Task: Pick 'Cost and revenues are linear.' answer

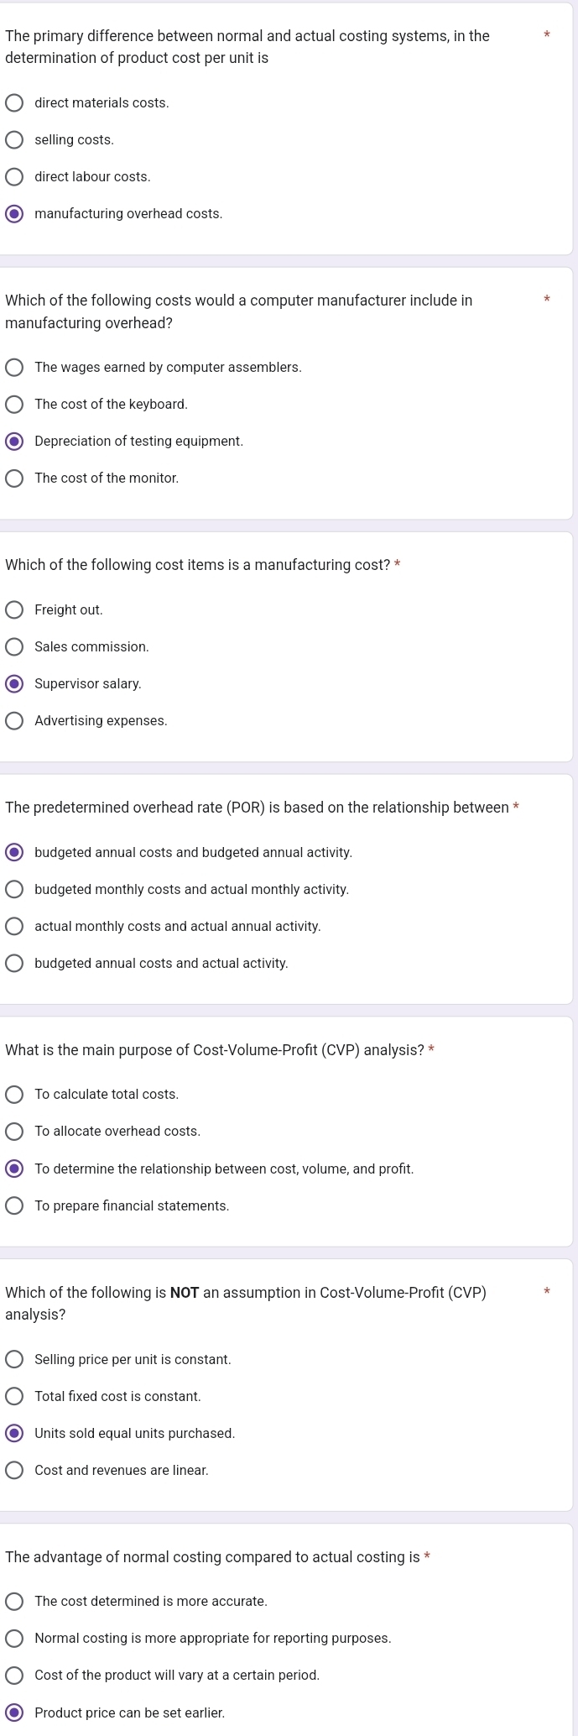Action: tap(14, 1471)
